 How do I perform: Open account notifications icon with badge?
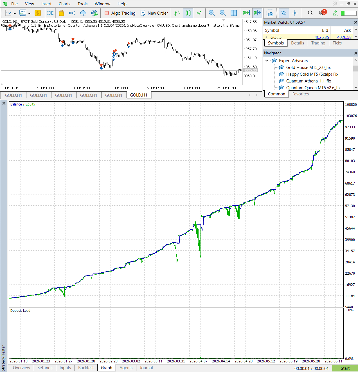pyautogui.click(x=323, y=13)
